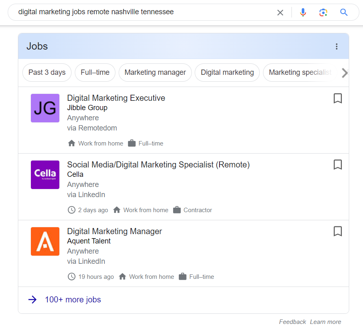Show more filter chips via right chevron
The height and width of the screenshot is (328, 363).
[x=345, y=73]
